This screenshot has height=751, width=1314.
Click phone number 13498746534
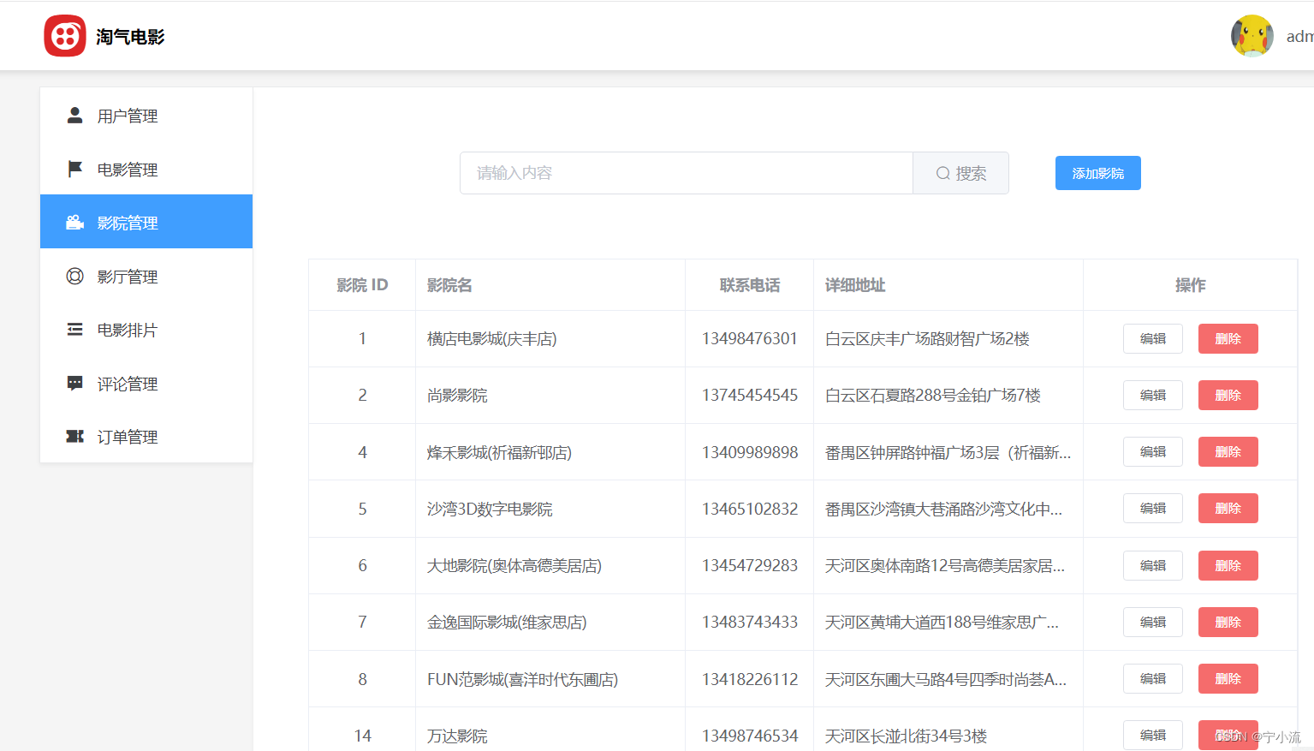click(750, 736)
